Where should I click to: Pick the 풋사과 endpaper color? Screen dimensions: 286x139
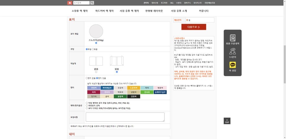(147, 92)
